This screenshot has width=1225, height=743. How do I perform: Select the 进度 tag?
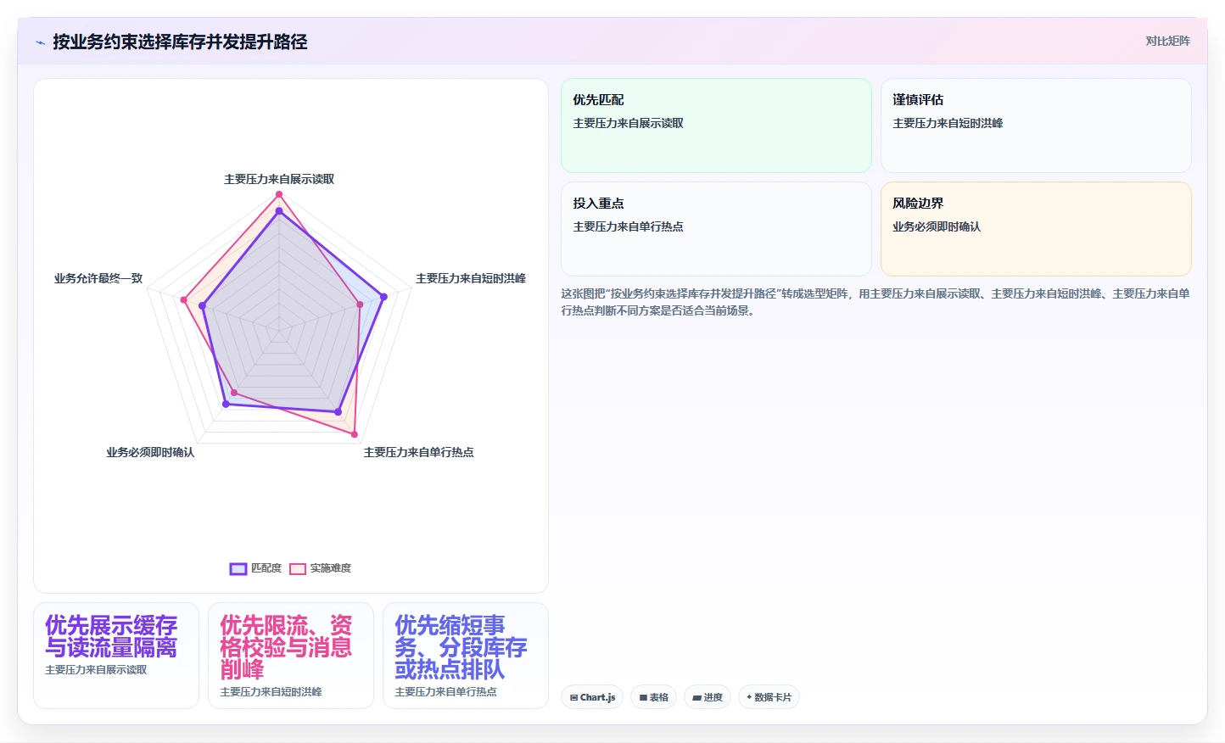(708, 697)
